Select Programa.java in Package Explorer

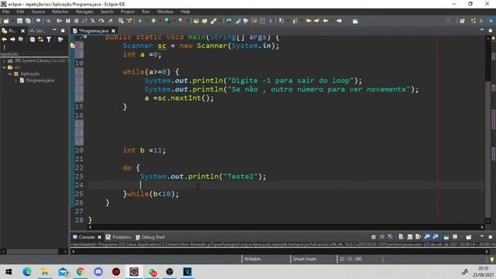40,81
